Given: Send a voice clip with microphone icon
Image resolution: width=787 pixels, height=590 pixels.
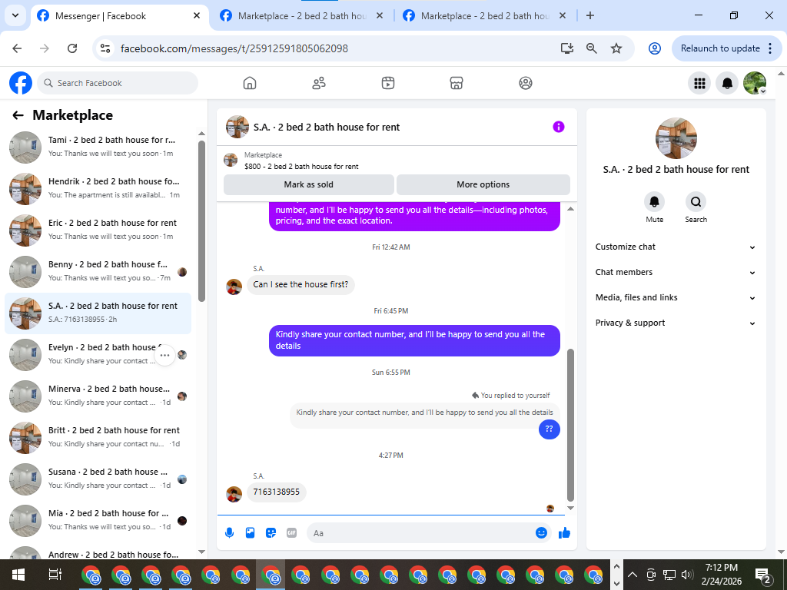Looking at the screenshot, I should (229, 533).
